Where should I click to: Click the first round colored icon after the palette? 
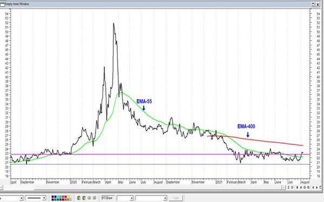coord(79,198)
